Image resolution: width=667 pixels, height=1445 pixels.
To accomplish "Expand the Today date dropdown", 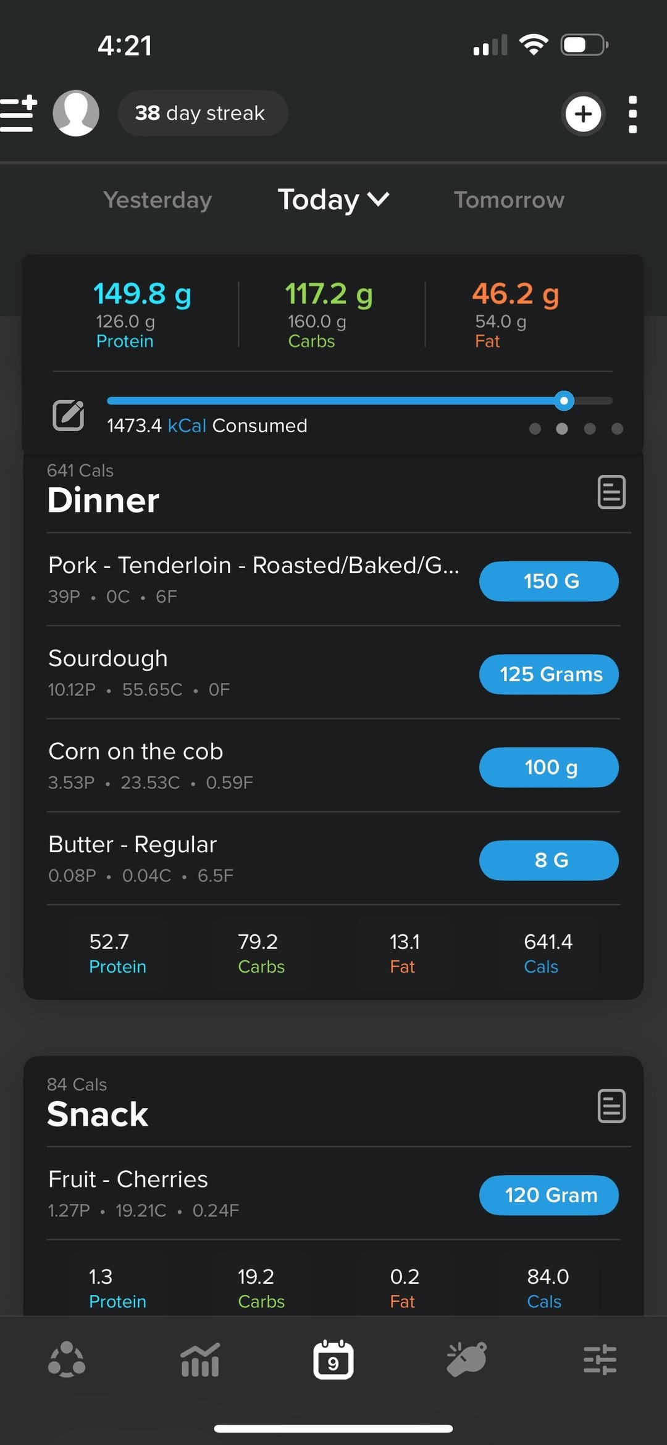I will point(333,199).
